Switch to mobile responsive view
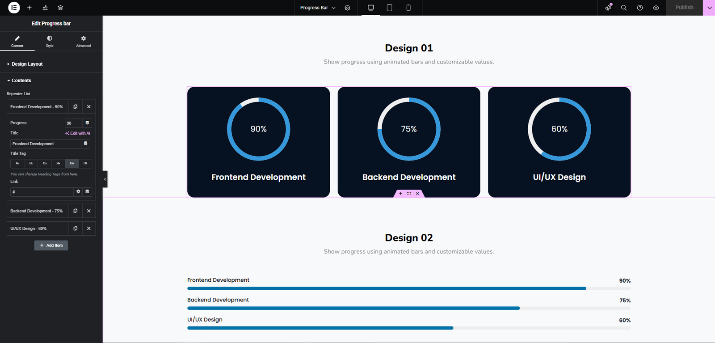Screen dimensions: 715x343 coord(408,8)
